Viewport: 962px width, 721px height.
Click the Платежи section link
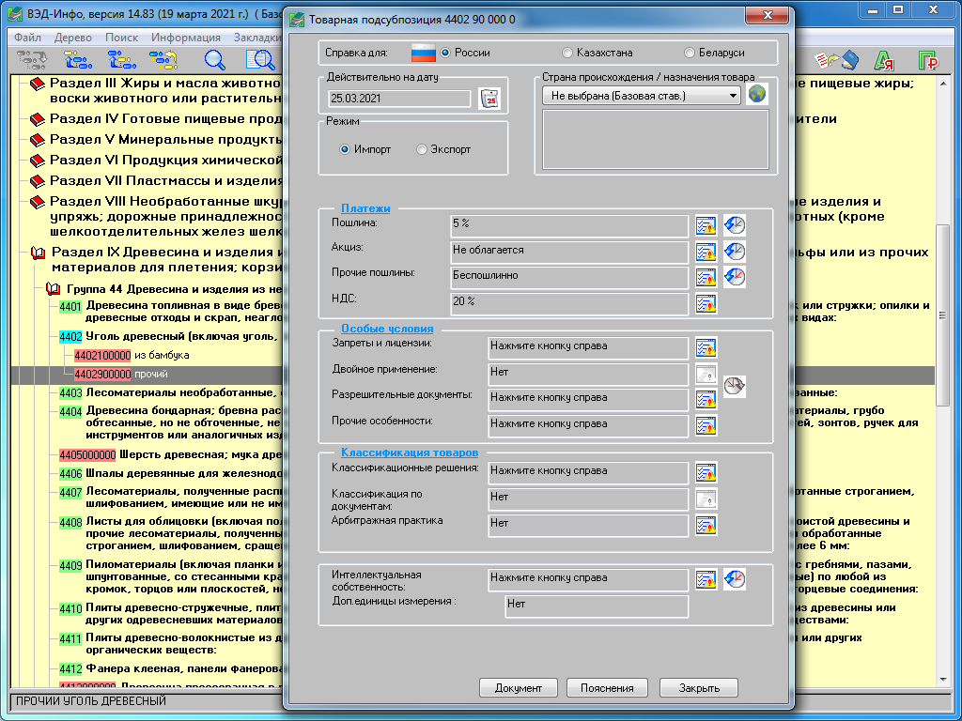[x=365, y=208]
